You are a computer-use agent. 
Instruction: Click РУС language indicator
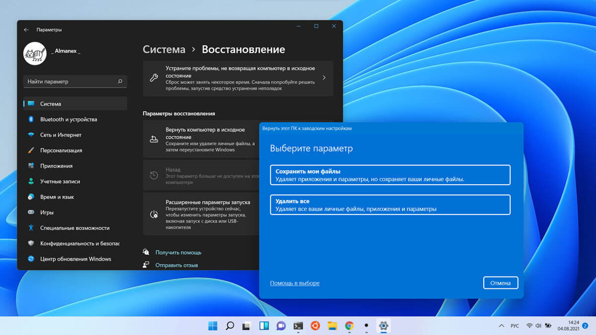[515, 326]
